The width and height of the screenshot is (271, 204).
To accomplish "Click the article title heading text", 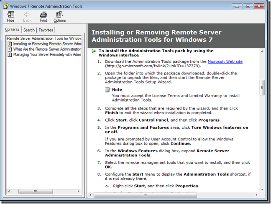I will pos(156,36).
